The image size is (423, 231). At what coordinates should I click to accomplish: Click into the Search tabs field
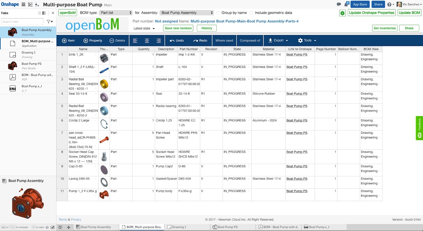pos(22,22)
